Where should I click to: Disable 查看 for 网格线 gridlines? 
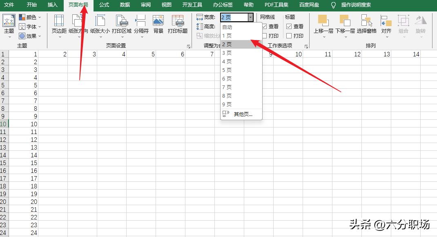coord(266,26)
